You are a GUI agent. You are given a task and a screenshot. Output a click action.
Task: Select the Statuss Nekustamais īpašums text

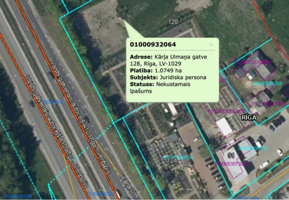160,87
